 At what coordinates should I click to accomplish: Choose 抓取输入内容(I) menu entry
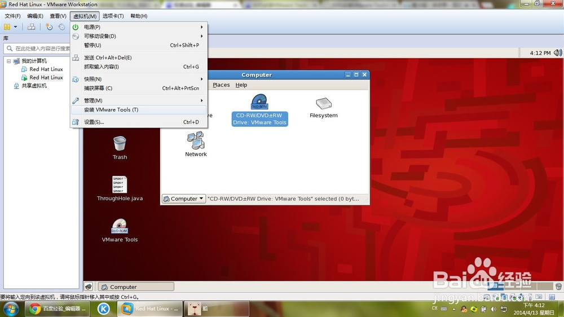(x=139, y=67)
